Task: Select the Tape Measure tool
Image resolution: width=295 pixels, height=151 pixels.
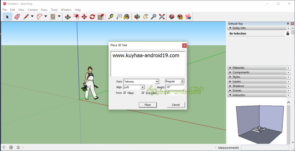Action: pos(111,17)
